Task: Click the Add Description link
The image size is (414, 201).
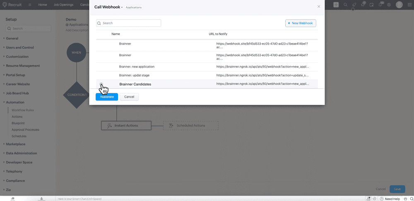Action: tap(77, 30)
